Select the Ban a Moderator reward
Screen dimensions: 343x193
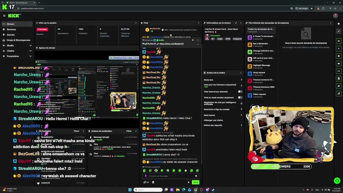[x=260, y=44]
